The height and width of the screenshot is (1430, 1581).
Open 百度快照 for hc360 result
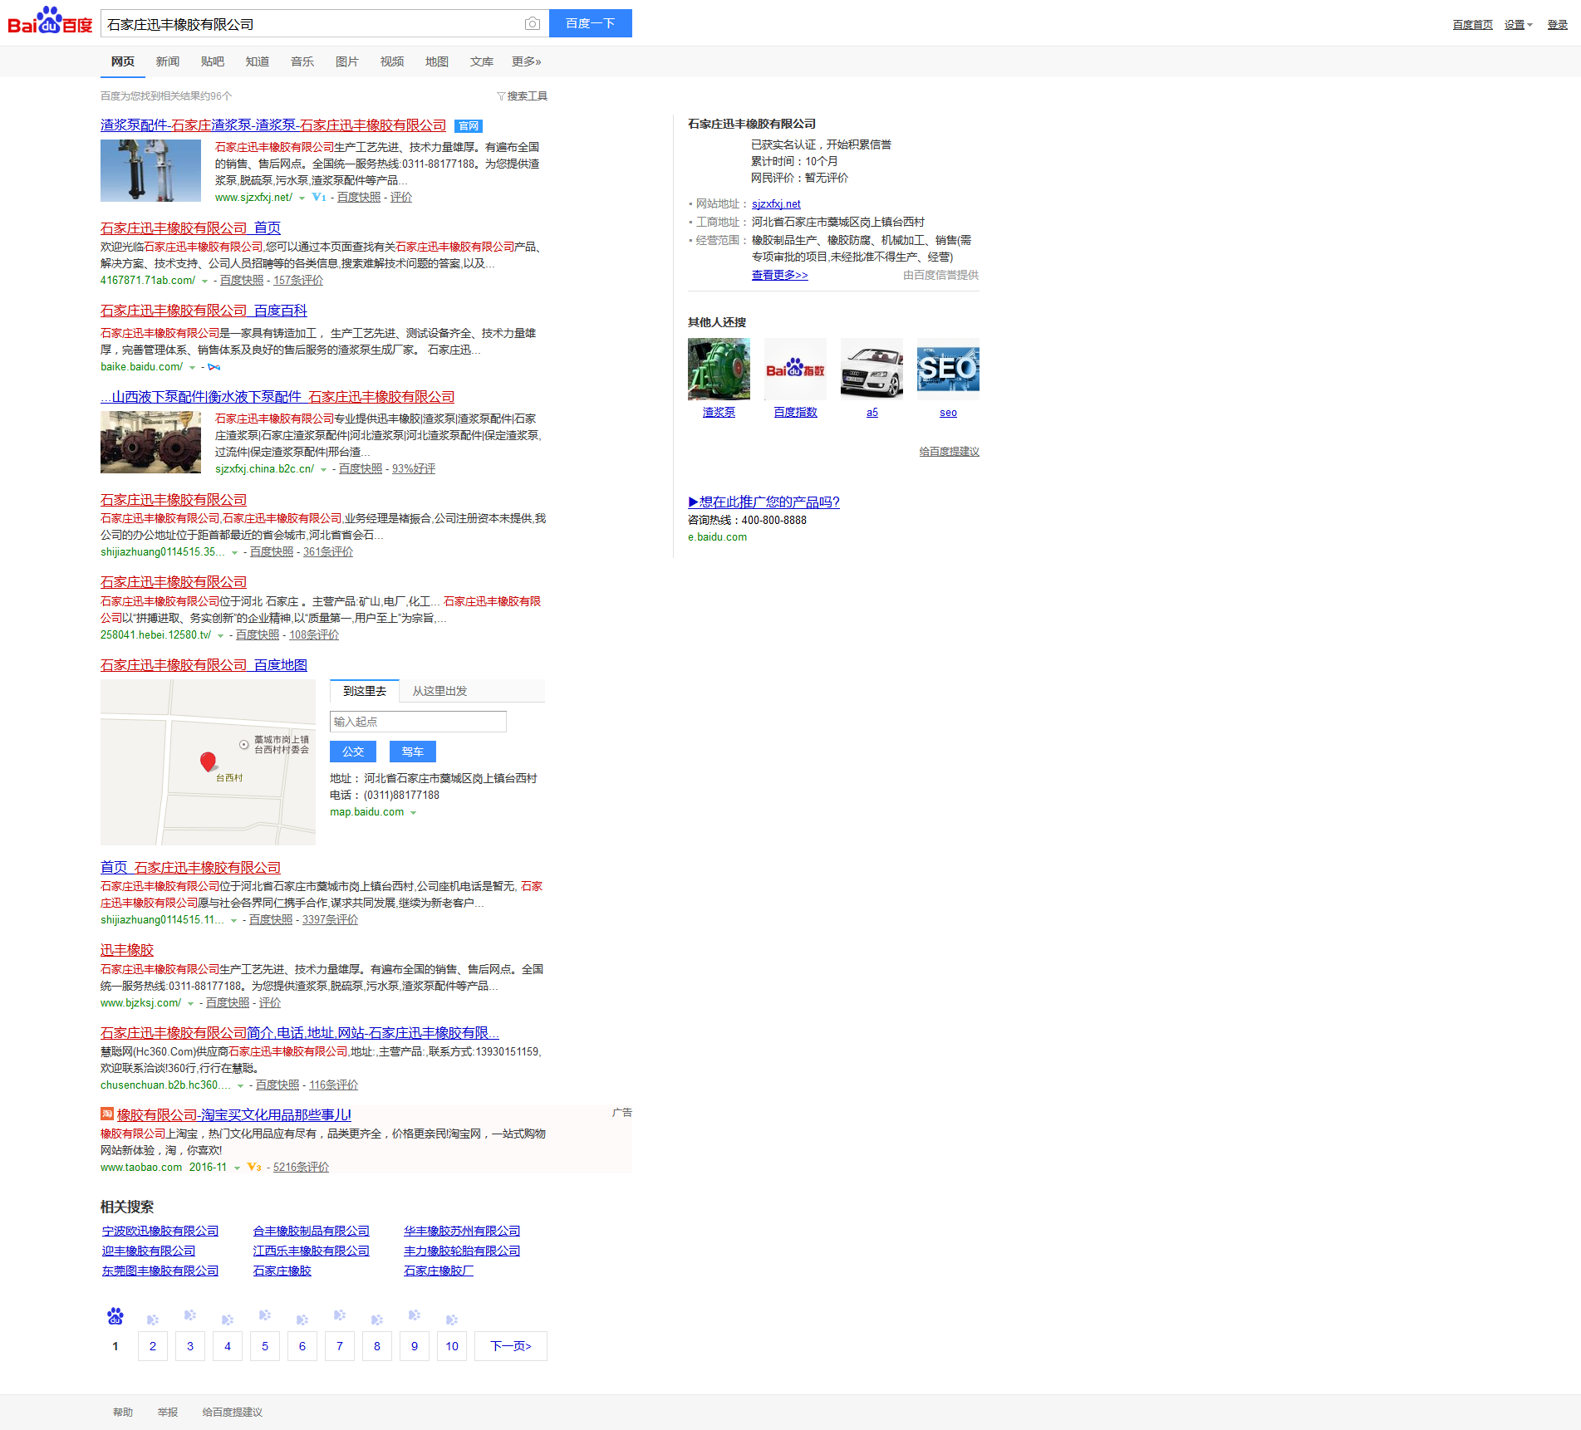(277, 1085)
